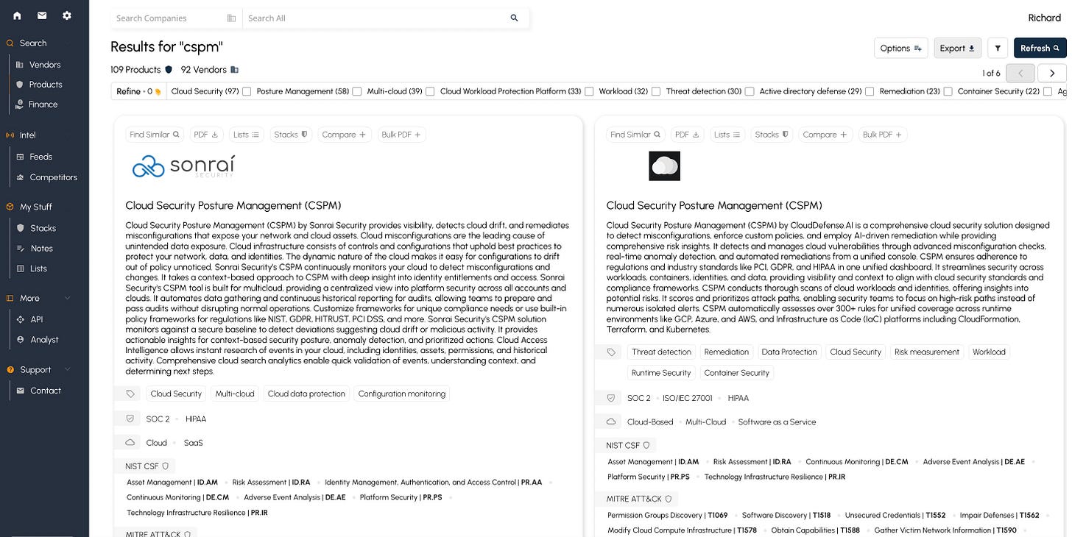Click Bulk PDF + on Sonrai card
This screenshot has width=1072, height=537.
click(x=401, y=135)
